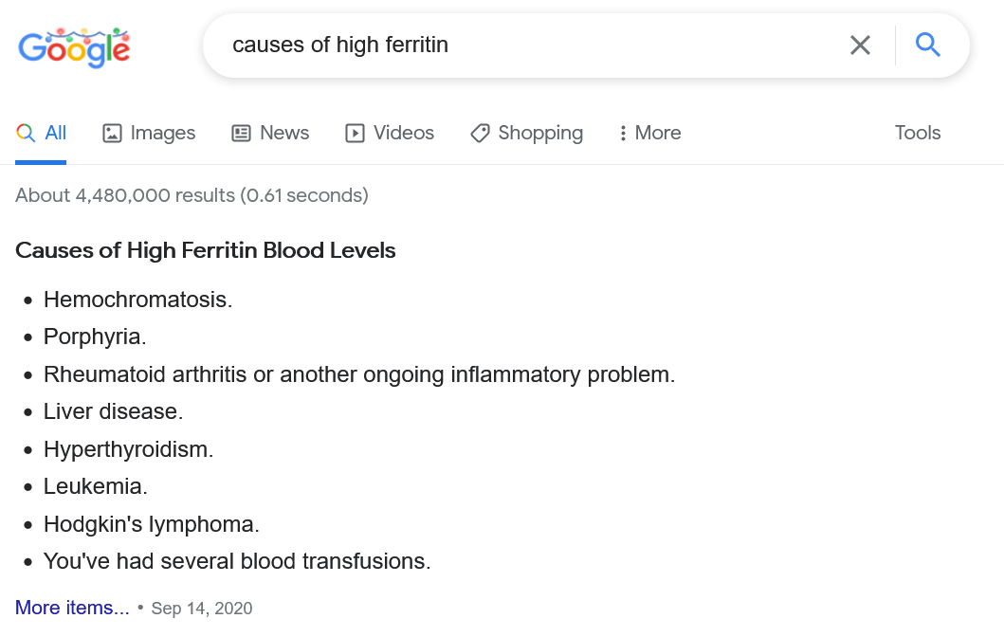1004x637 pixels.
Task: Follow the 'More items...' link
Action: 72,608
